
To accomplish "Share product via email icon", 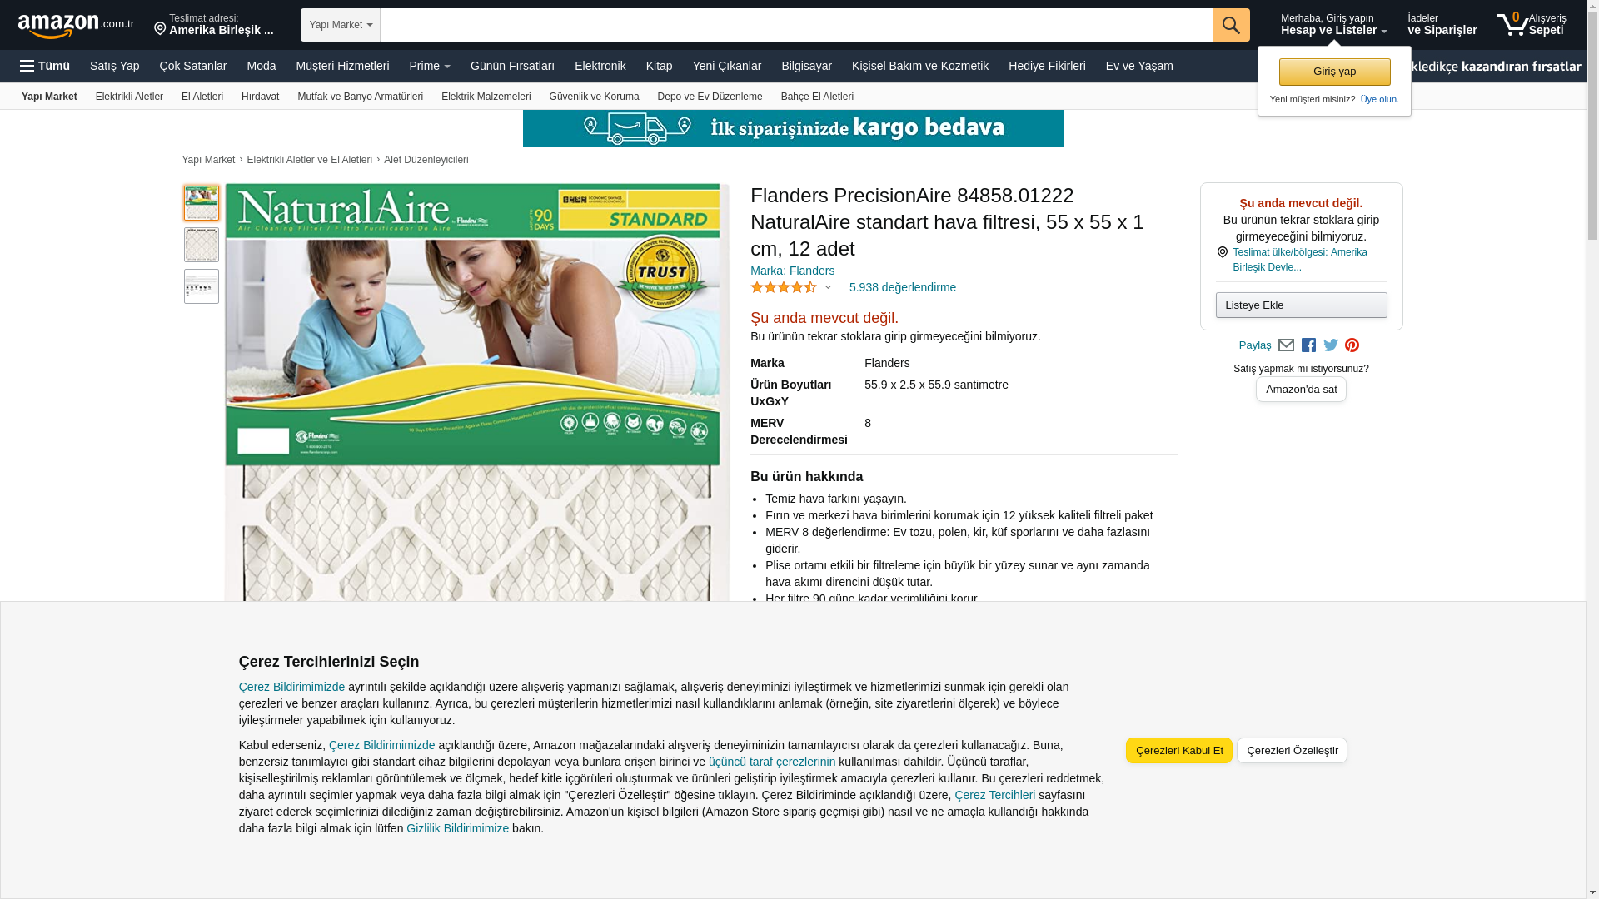I will coord(1286,345).
